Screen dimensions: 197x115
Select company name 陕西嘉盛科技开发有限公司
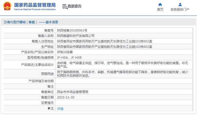[x=76, y=36]
